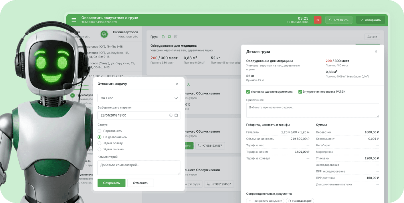This screenshot has width=404, height=203.
Task: Click the Детали button on Груз card
Action: tap(372, 37)
